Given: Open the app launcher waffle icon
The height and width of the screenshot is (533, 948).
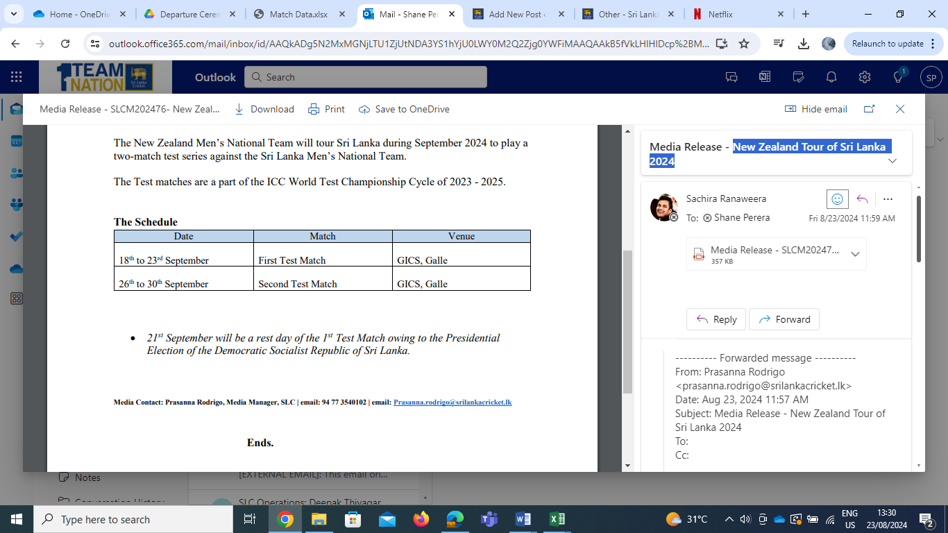Looking at the screenshot, I should coord(16,77).
